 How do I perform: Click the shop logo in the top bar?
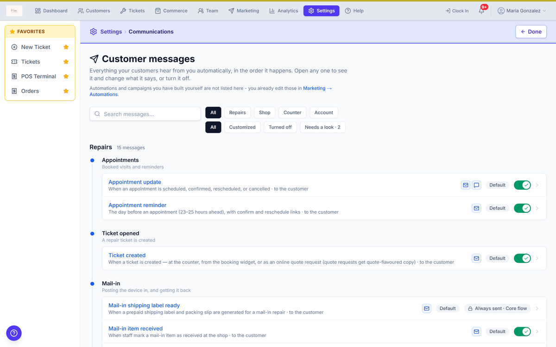pos(14,11)
